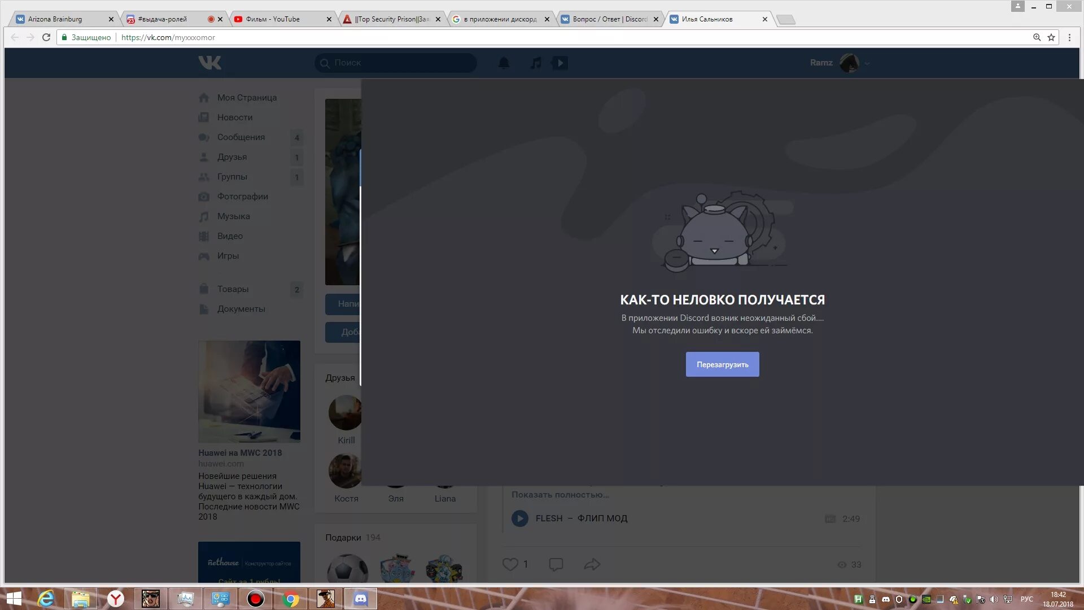Viewport: 1084px width, 610px height.
Task: Open a new browser tab
Action: coord(785,19)
